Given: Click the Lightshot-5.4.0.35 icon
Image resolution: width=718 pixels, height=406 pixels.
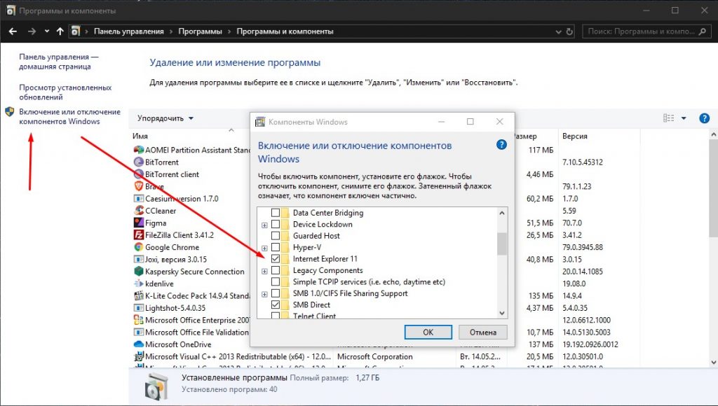Looking at the screenshot, I should (x=138, y=308).
